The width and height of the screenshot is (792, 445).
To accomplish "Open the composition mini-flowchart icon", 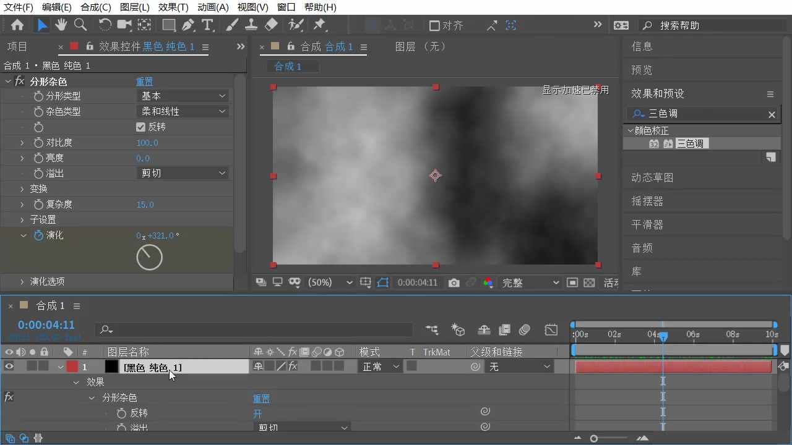I will 432,330.
